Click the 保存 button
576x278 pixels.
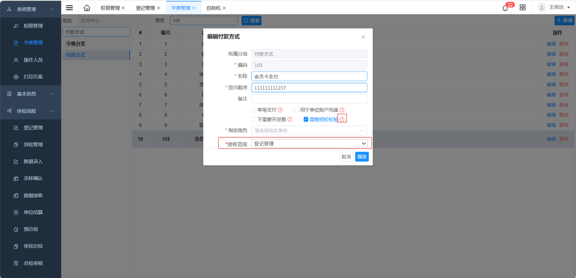362,157
